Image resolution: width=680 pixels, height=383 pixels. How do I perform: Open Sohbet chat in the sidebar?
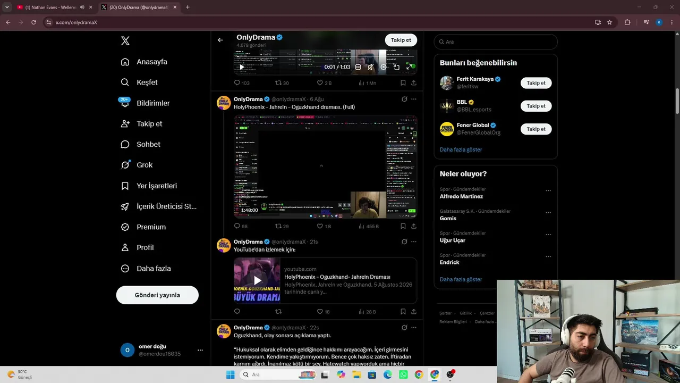pyautogui.click(x=140, y=144)
